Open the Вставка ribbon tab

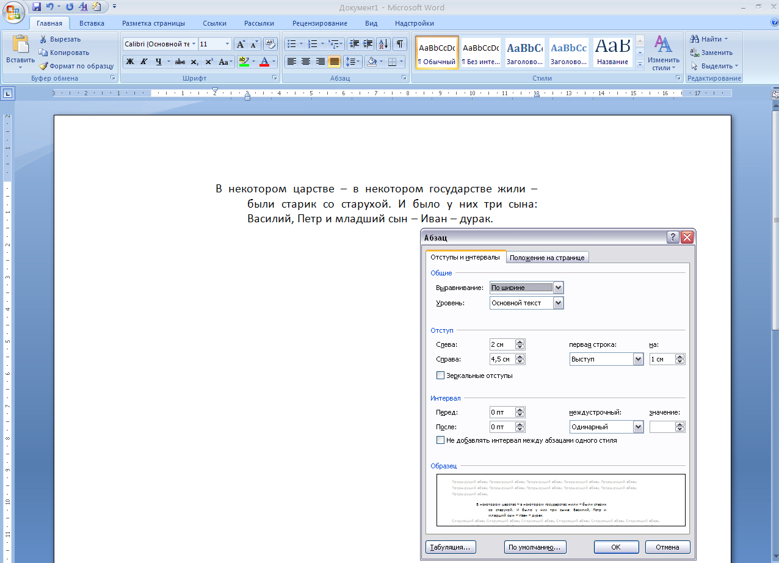pyautogui.click(x=92, y=23)
